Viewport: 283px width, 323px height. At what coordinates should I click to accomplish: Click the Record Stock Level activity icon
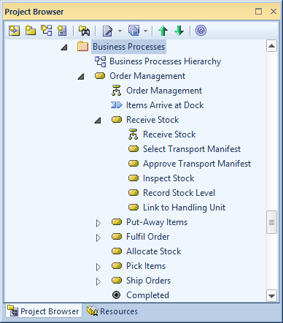133,193
